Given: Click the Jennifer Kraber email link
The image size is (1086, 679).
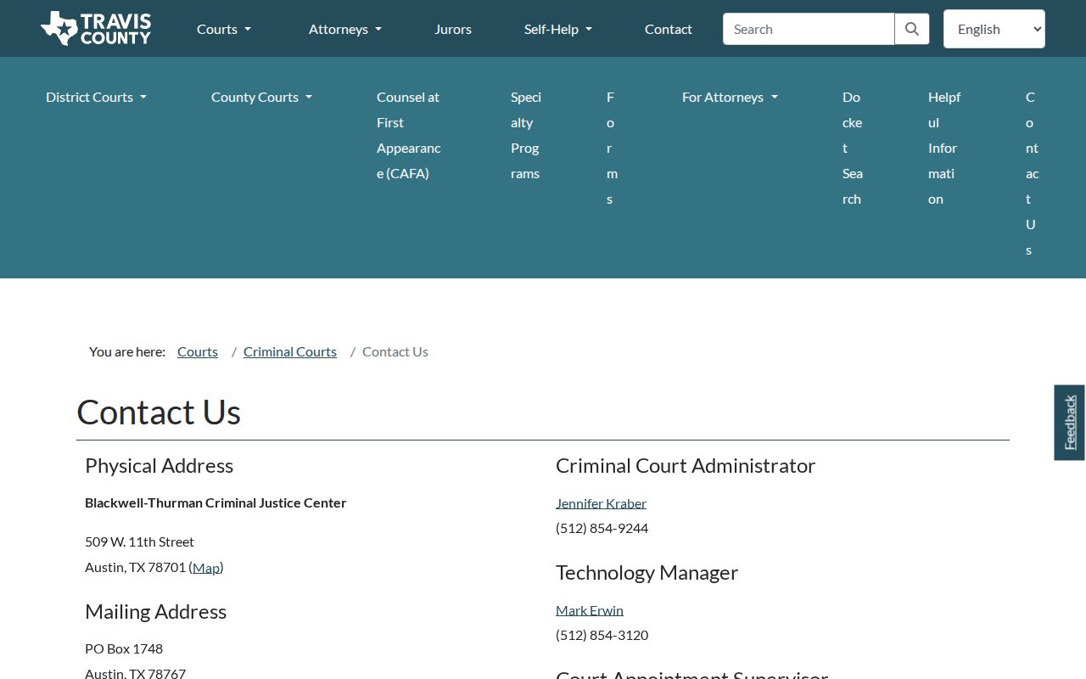Looking at the screenshot, I should click(601, 503).
